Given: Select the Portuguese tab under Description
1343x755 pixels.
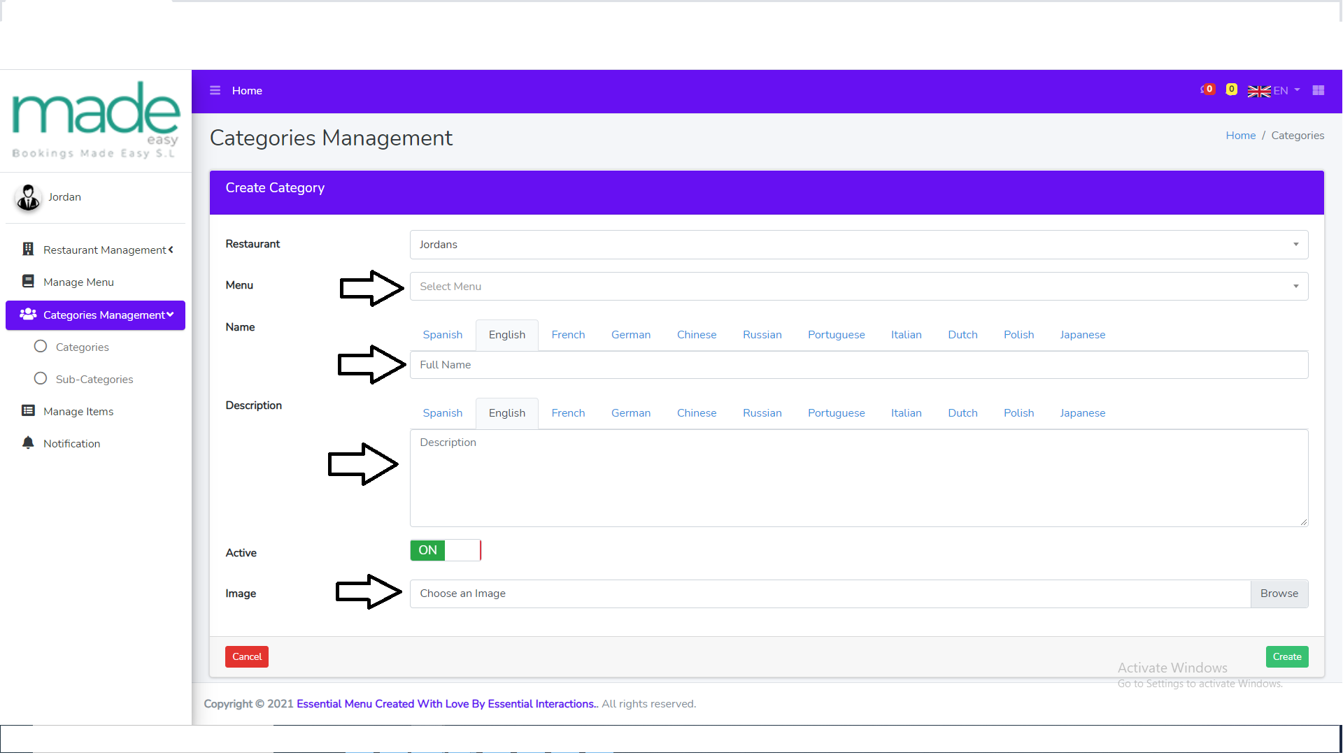Looking at the screenshot, I should pos(837,413).
